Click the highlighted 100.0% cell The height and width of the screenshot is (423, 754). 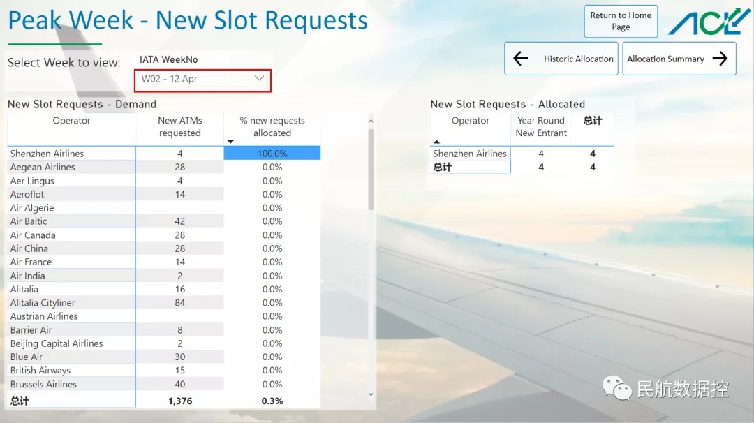272,154
